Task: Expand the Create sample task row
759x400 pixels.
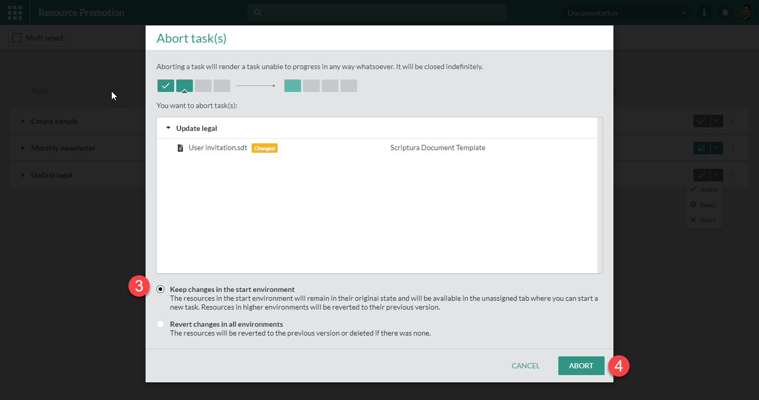Action: pyautogui.click(x=23, y=121)
